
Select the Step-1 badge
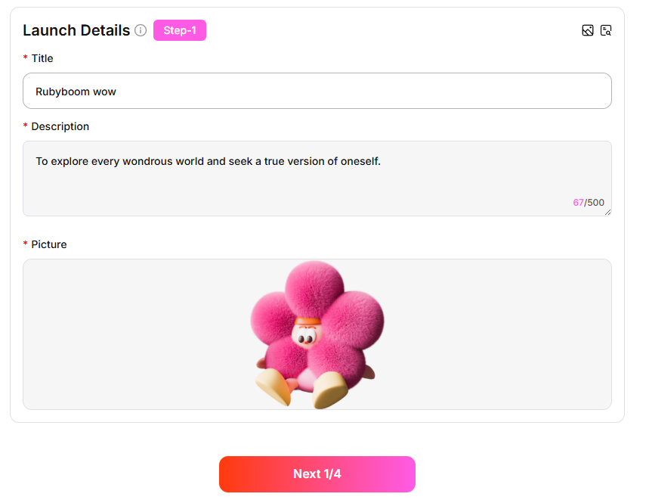point(180,30)
